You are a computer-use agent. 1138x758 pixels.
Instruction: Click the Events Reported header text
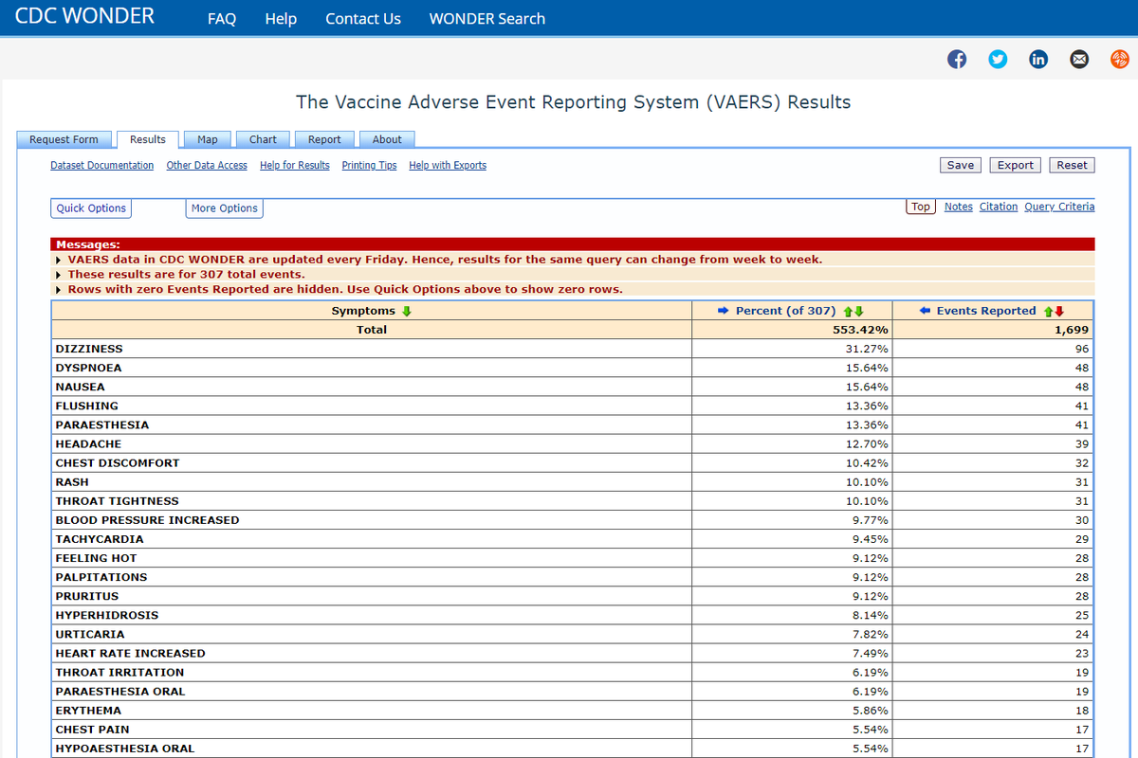click(x=986, y=311)
